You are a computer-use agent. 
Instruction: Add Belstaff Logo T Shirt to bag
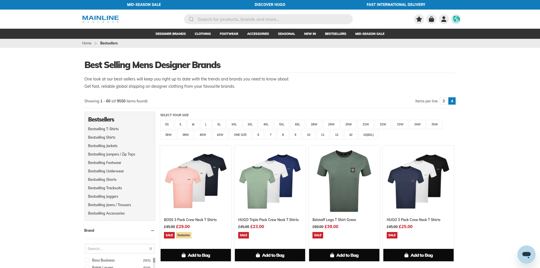point(344,255)
